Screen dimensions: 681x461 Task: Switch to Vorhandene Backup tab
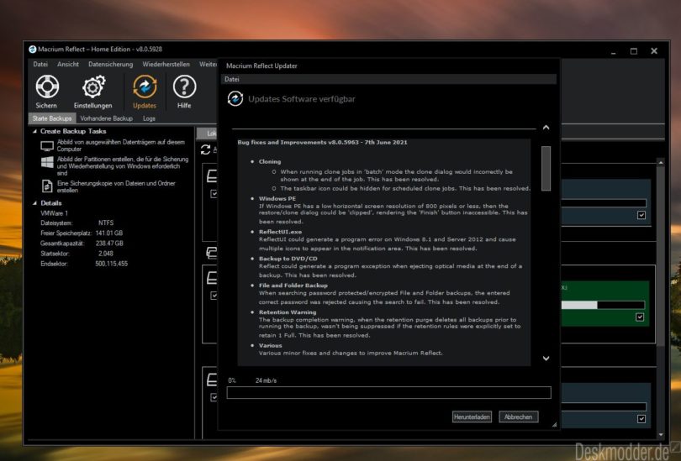pos(107,118)
